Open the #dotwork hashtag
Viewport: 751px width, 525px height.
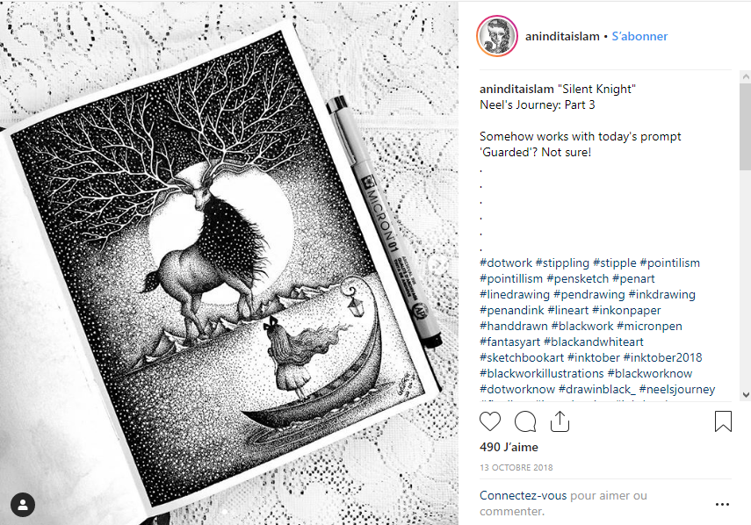coord(506,262)
